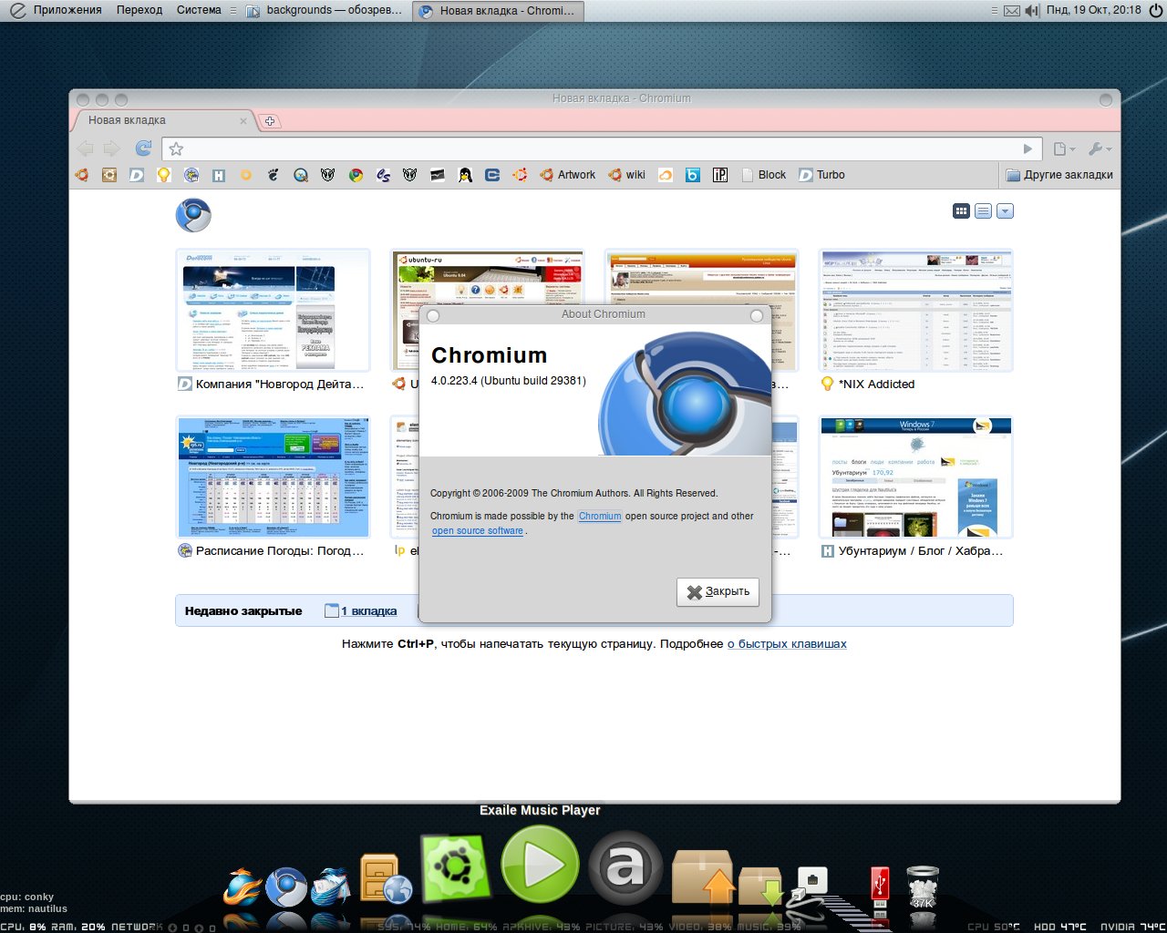Open the Tux penguin bookmark icon
Screen dimensions: 1167x933
click(465, 175)
